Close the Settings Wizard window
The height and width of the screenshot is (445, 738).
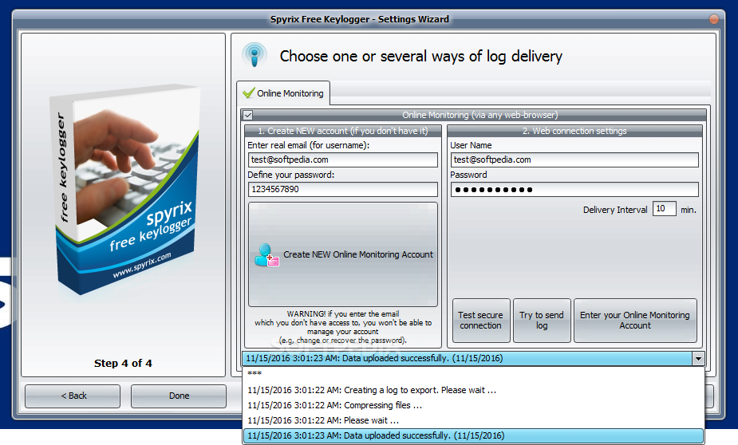pyautogui.click(x=714, y=19)
